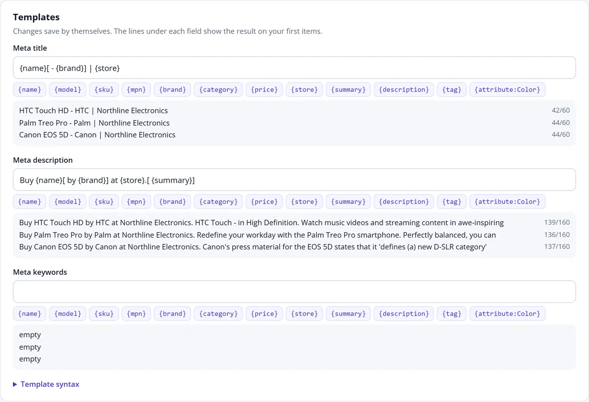The height and width of the screenshot is (402, 589).
Task: Choose {tag} token for Meta keywords
Action: 452,314
